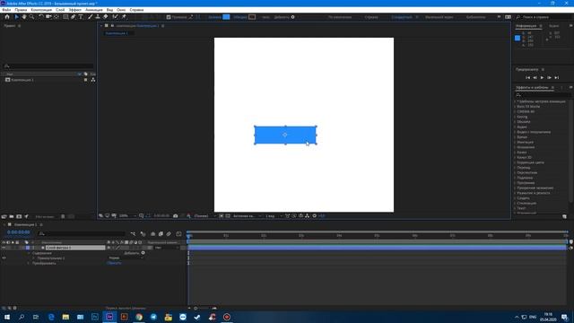Create new composition from Project panel footer
The width and height of the screenshot is (574, 323).
[x=19, y=216]
